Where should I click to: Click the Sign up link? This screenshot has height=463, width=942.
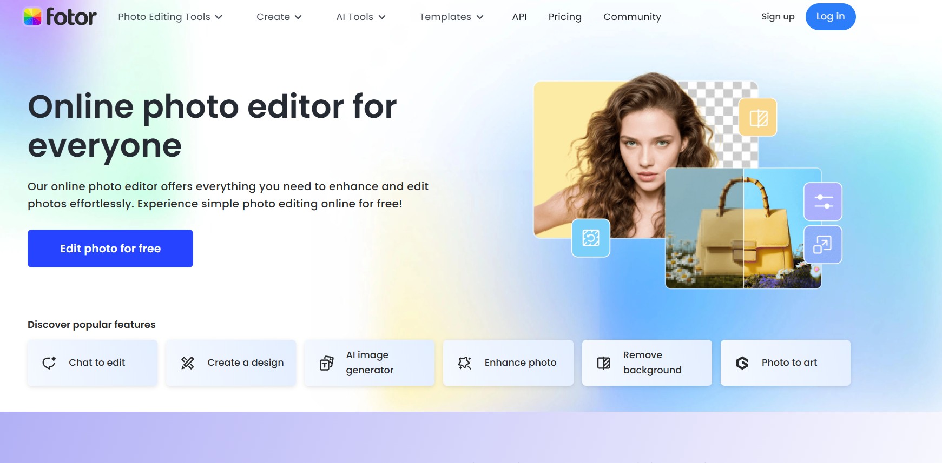click(778, 17)
